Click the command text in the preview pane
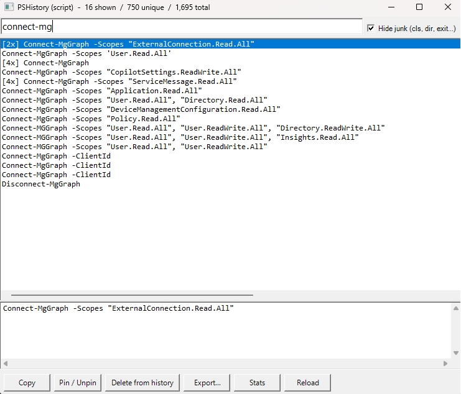This screenshot has width=461, height=394. (x=118, y=308)
